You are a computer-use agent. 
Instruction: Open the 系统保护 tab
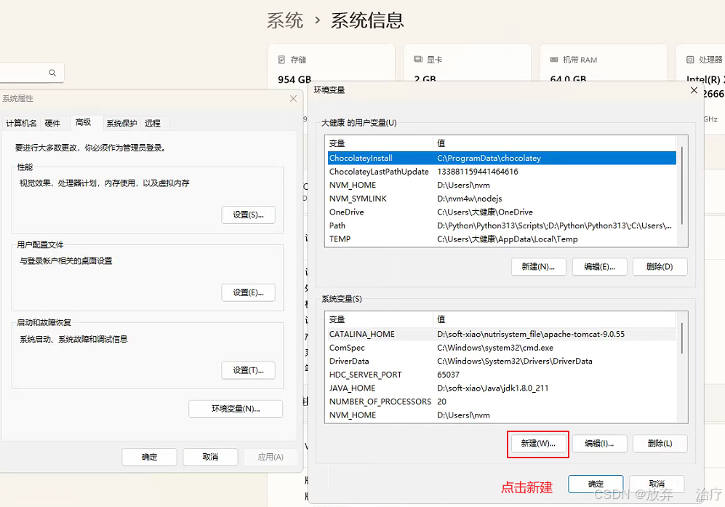click(121, 122)
